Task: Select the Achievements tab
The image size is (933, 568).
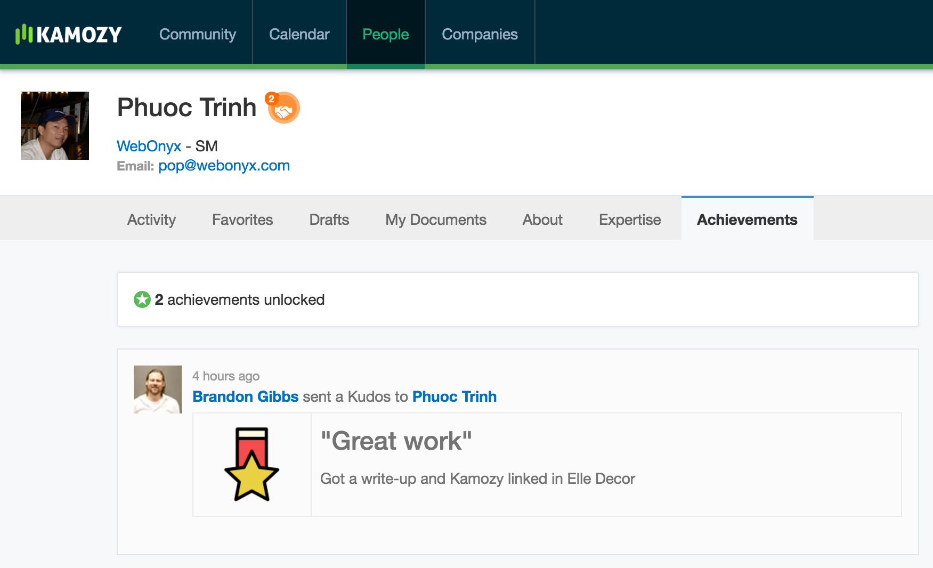Action: click(x=747, y=219)
